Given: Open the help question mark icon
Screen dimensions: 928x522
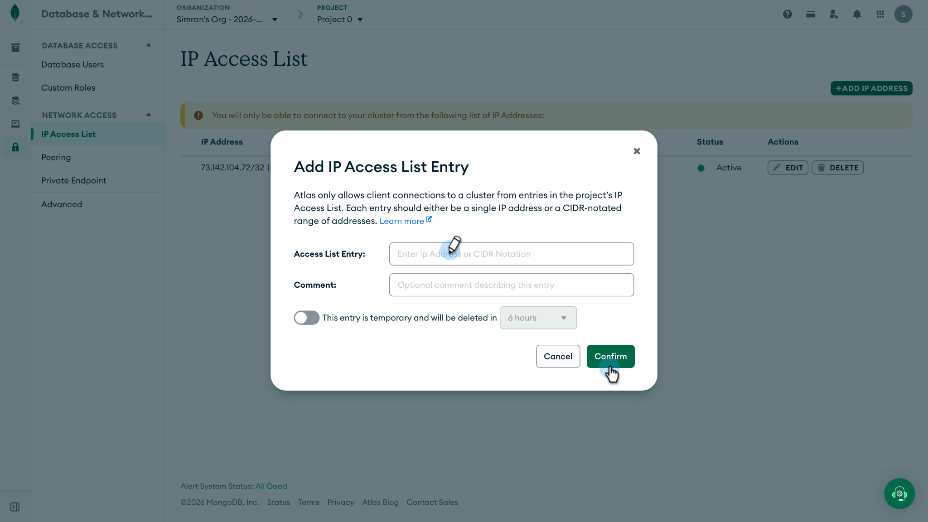Looking at the screenshot, I should tap(788, 14).
